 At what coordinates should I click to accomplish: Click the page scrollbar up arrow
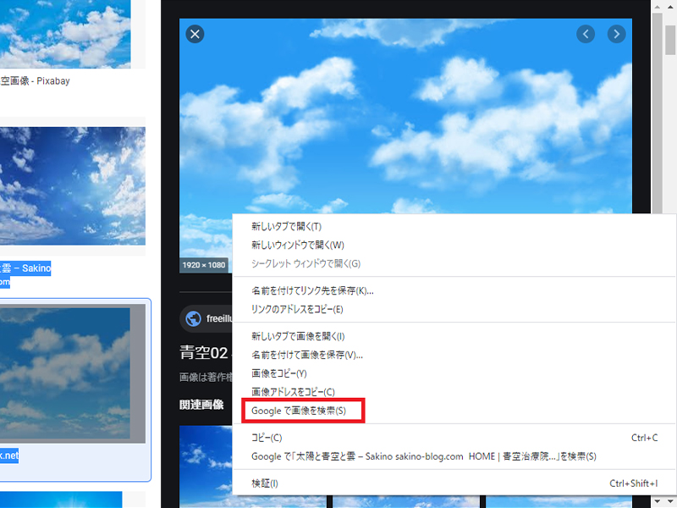[670, 7]
